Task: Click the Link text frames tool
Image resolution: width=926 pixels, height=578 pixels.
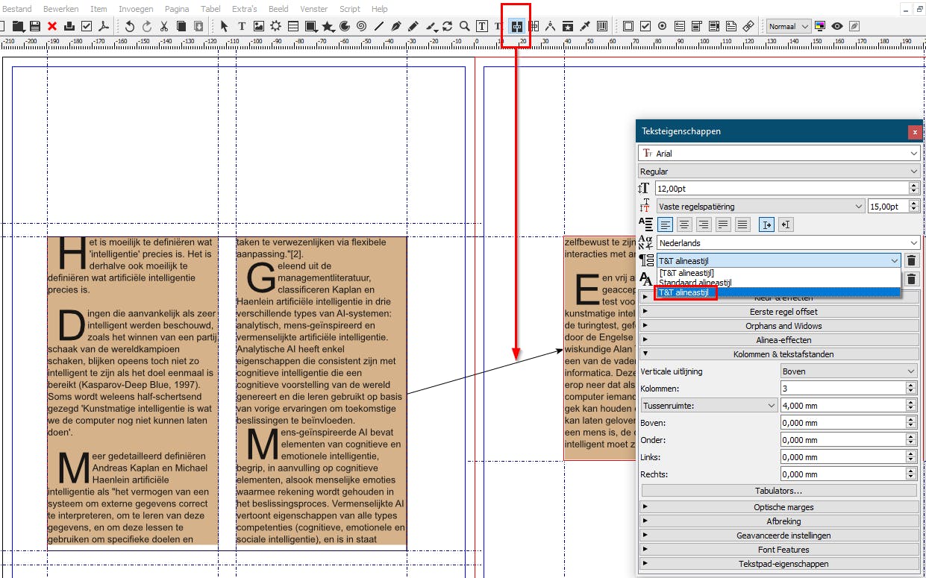Action: pos(516,26)
